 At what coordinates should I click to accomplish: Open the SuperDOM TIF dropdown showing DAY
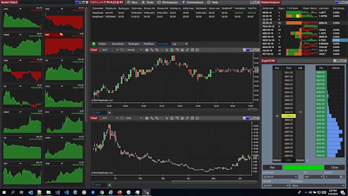click(313, 177)
